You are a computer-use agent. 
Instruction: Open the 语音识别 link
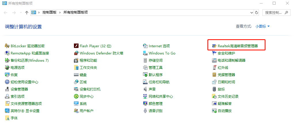156,111
